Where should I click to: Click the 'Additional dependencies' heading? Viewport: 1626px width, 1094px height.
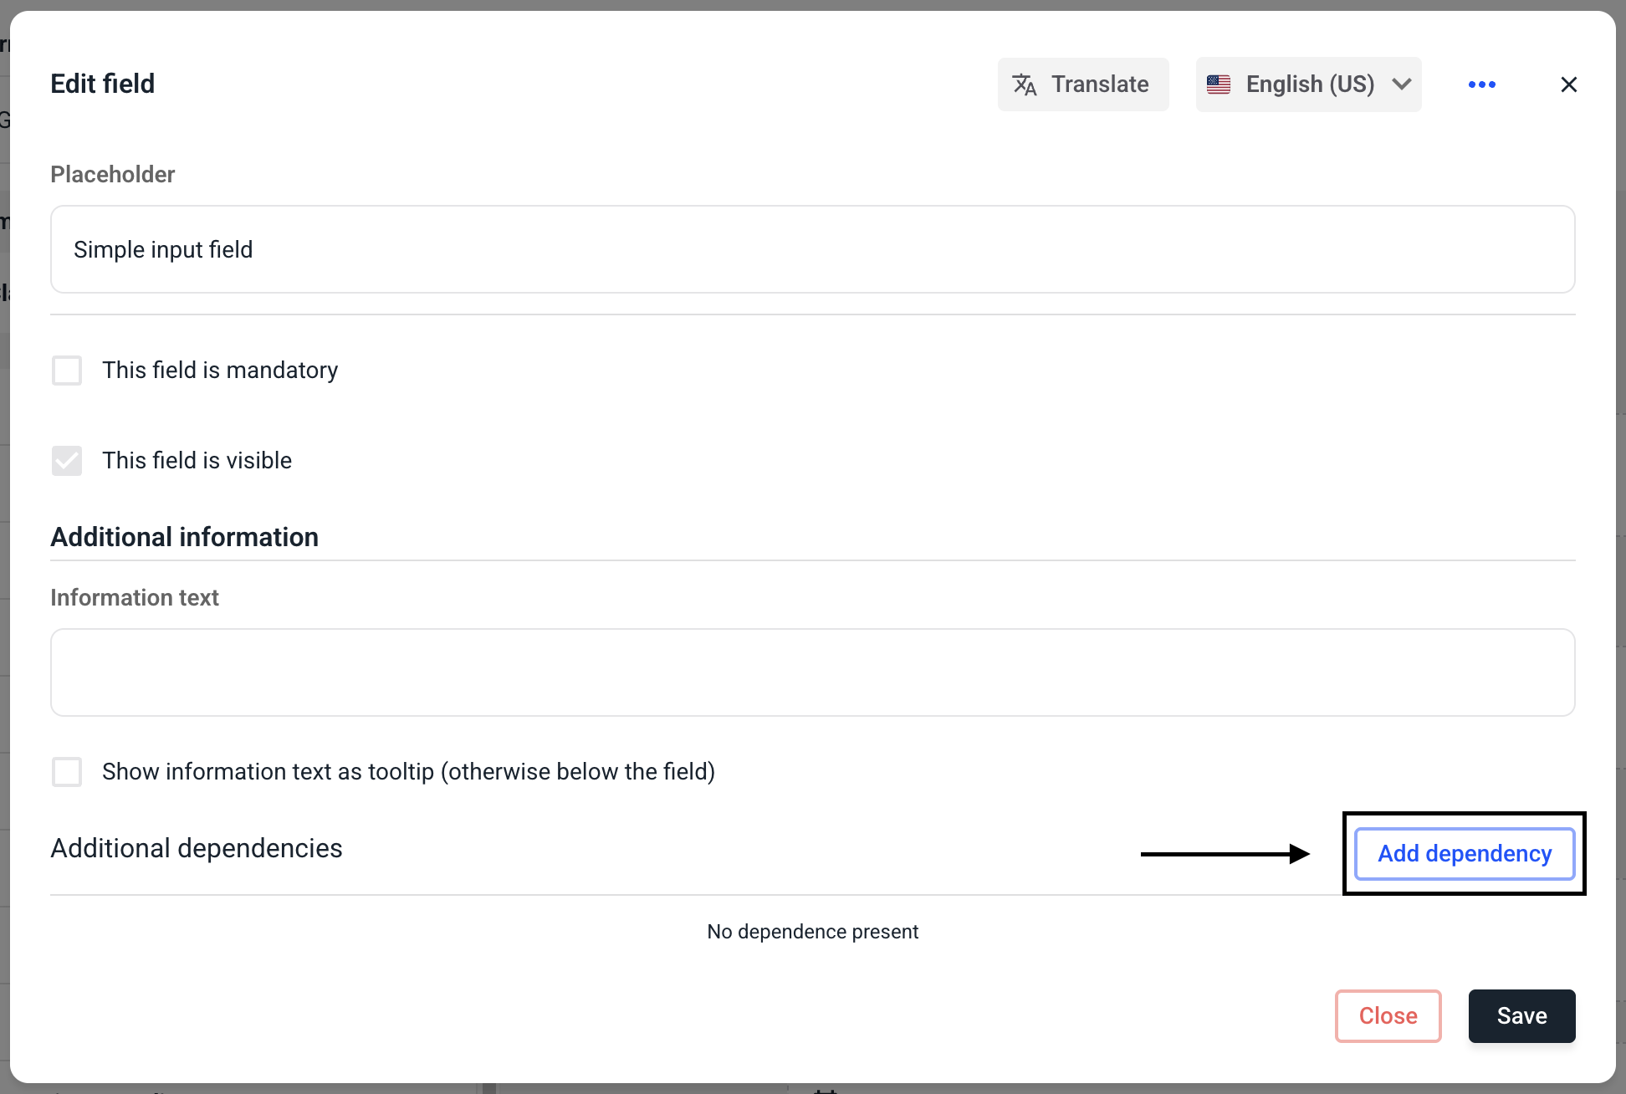tap(197, 848)
